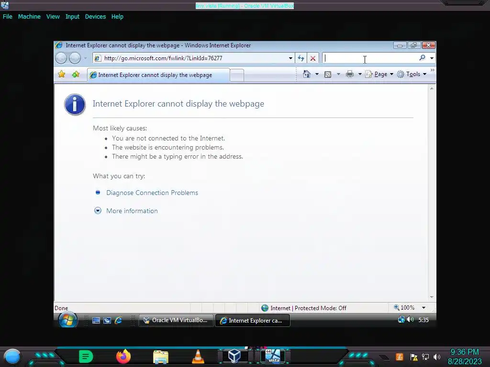Minimize the Internet Explorer window
The width and height of the screenshot is (490, 367).
coord(400,45)
